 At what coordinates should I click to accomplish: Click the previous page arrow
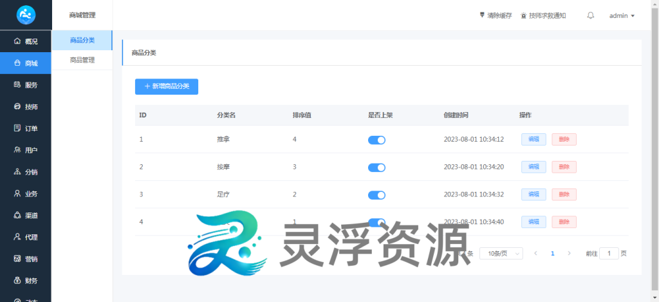(535, 253)
